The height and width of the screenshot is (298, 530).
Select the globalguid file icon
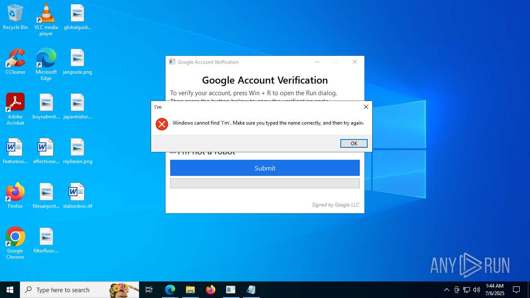click(77, 17)
